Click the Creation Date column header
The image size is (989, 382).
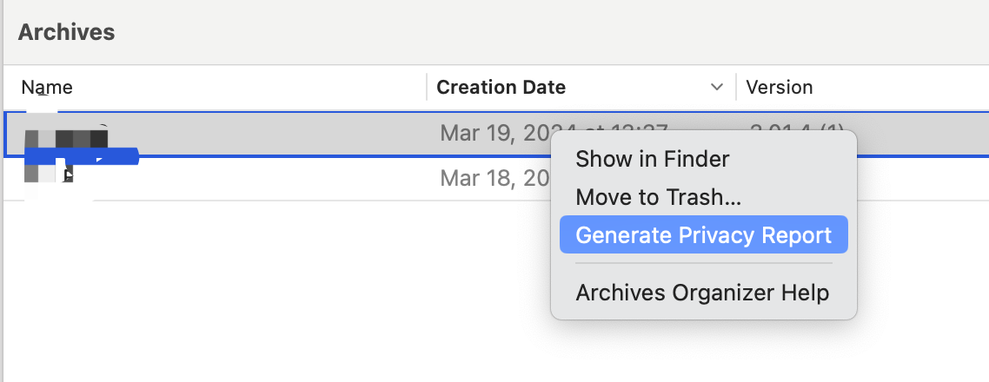pos(501,88)
